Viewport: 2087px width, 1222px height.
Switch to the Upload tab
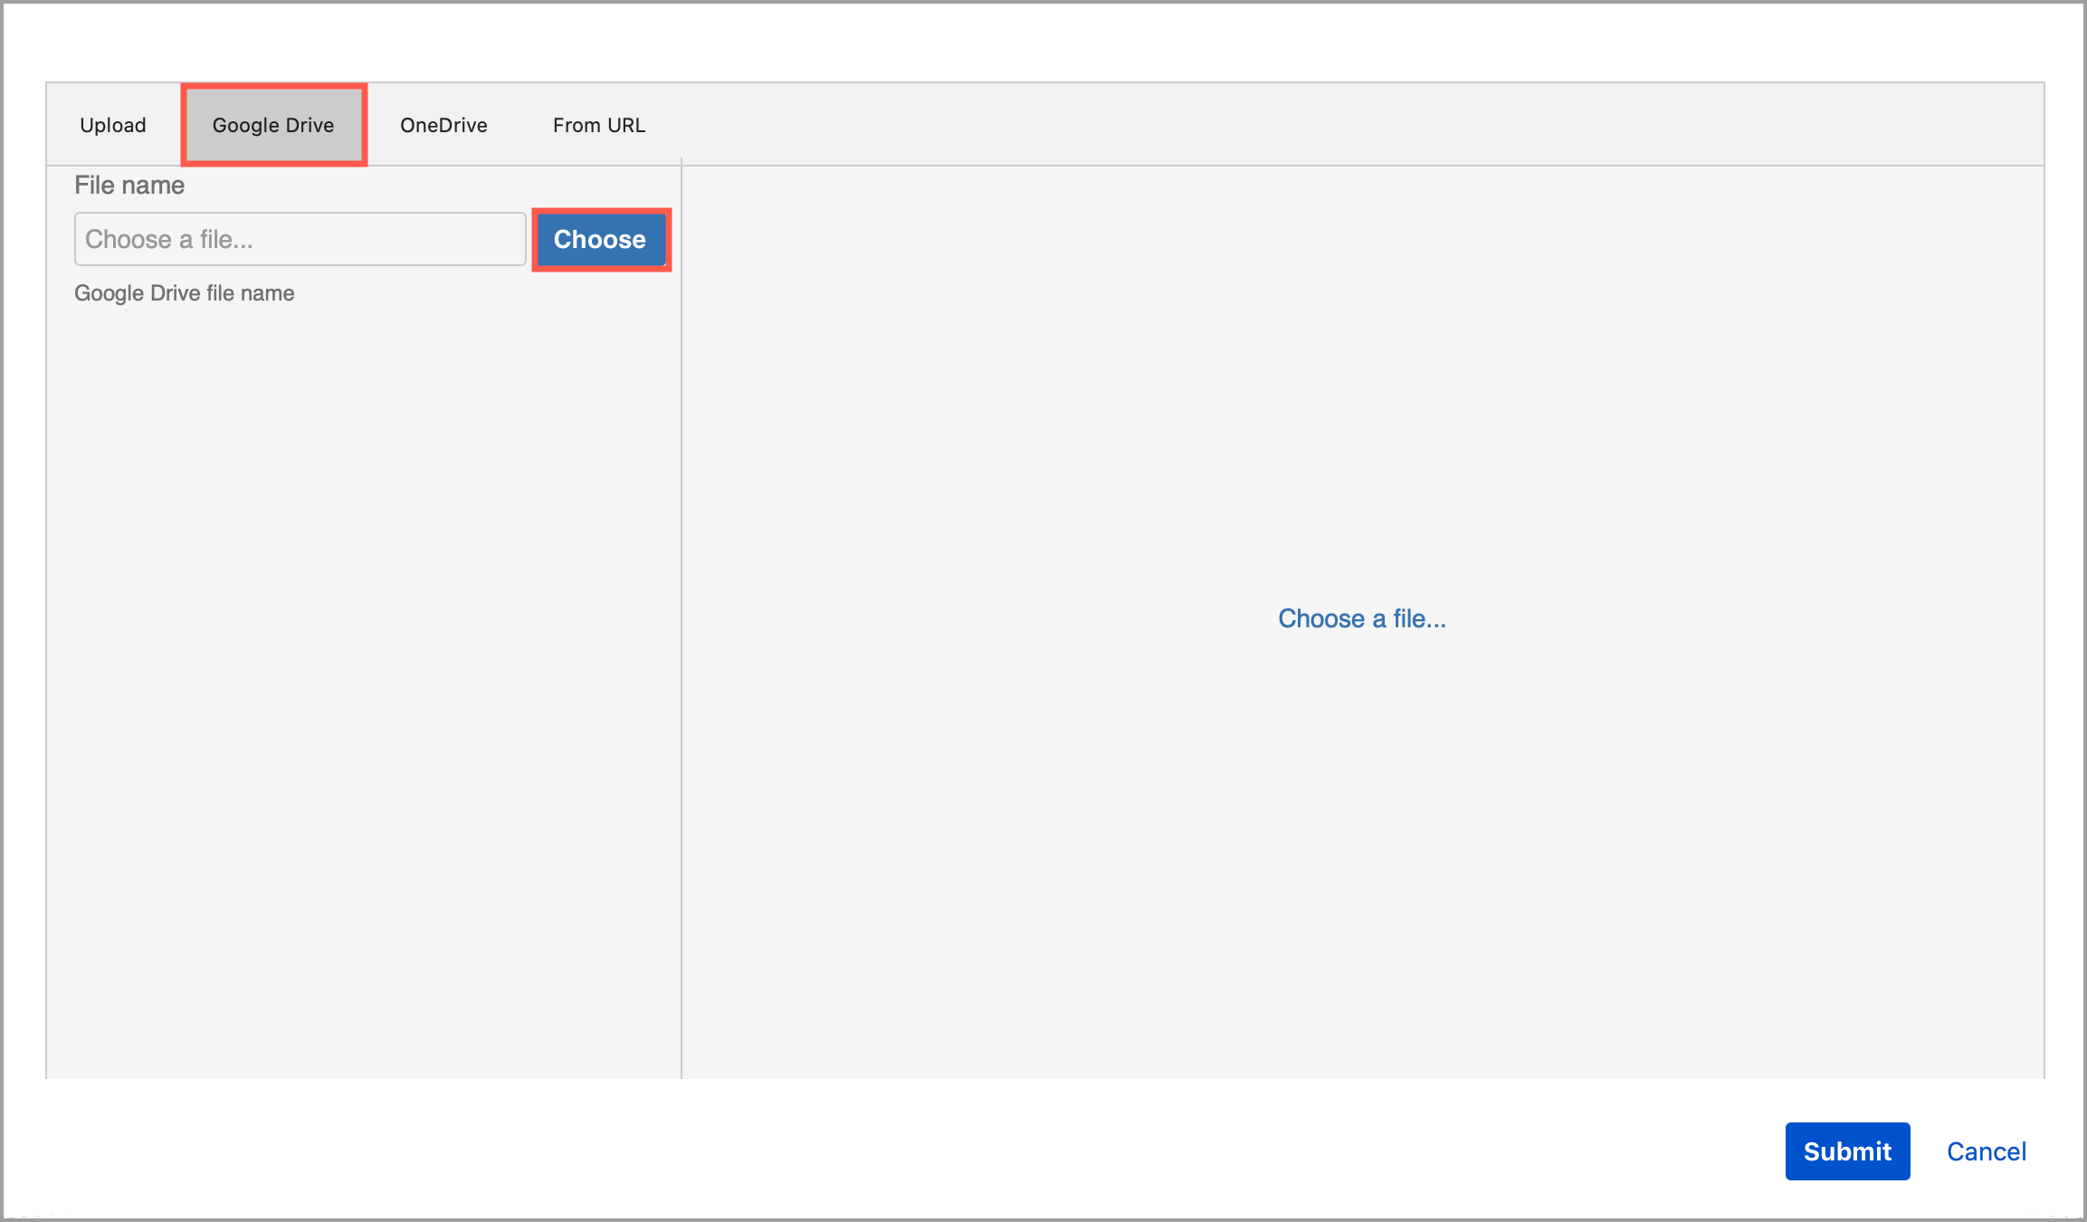[112, 124]
